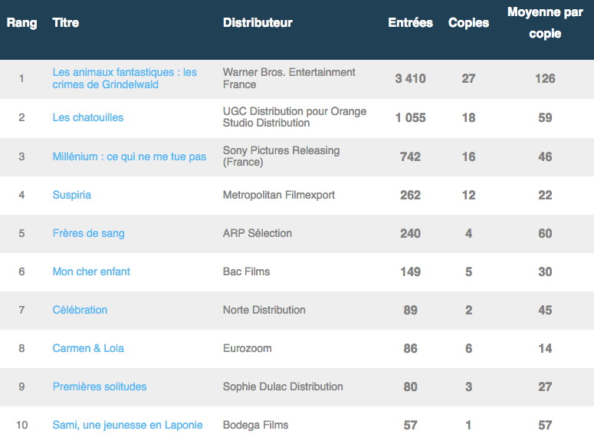Image resolution: width=594 pixels, height=444 pixels.
Task: Click the Rang column header
Action: pyautogui.click(x=21, y=23)
